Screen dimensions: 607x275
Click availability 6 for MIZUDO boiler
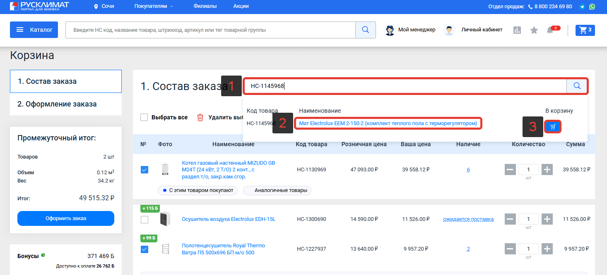point(468,170)
